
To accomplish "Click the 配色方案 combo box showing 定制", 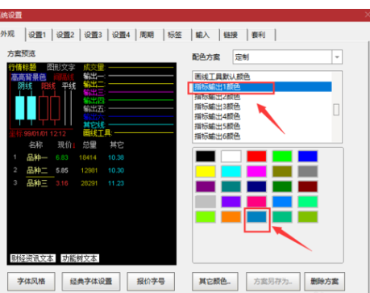I will pos(287,57).
